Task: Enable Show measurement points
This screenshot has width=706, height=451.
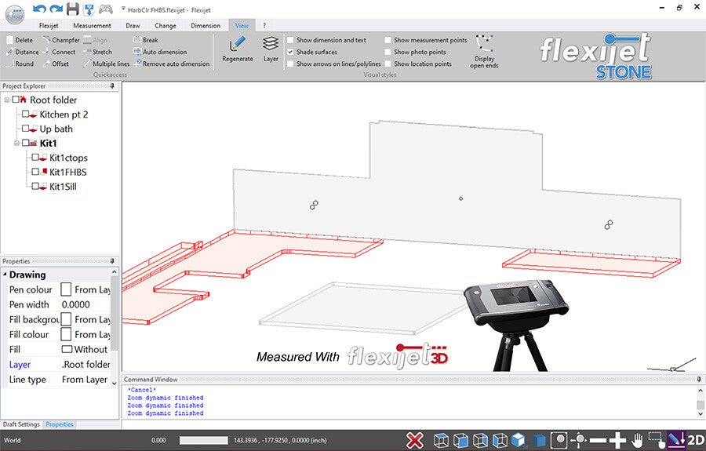Action: [388, 39]
